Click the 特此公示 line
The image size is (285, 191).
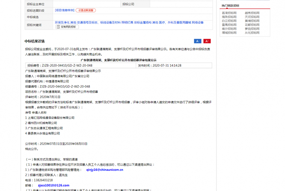click(32, 149)
